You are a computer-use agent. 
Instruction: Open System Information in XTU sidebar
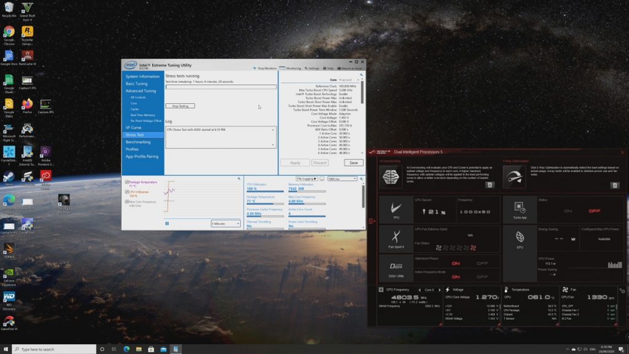click(143, 76)
